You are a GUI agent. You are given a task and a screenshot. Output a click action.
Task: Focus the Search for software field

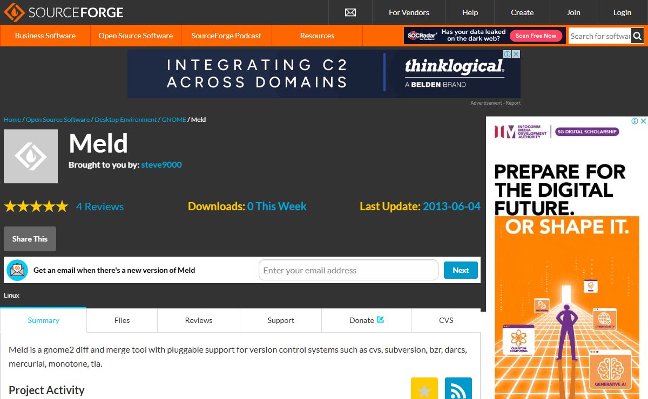tap(600, 36)
